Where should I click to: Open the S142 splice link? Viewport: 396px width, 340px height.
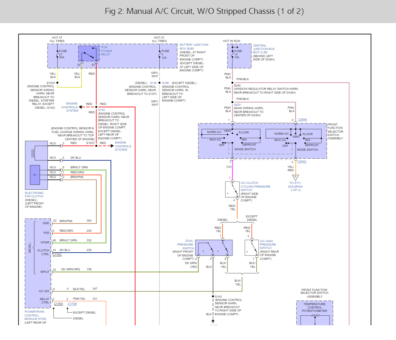pos(102,110)
